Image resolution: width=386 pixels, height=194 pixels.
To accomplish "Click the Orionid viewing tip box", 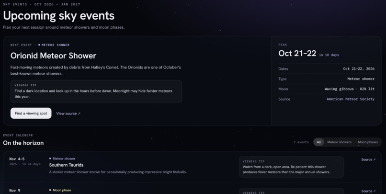I will pyautogui.click(x=96, y=91).
